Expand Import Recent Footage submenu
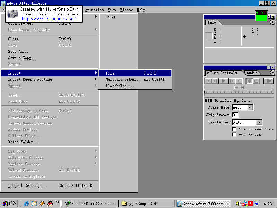The image size is (277, 208). pos(50,80)
